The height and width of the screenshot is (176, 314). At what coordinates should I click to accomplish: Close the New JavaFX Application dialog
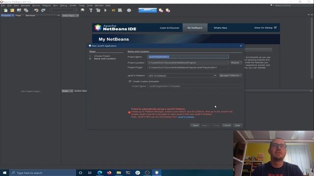pos(241,45)
